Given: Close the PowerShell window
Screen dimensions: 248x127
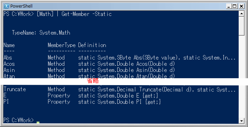Looking at the screenshot, I should tap(241, 6).
